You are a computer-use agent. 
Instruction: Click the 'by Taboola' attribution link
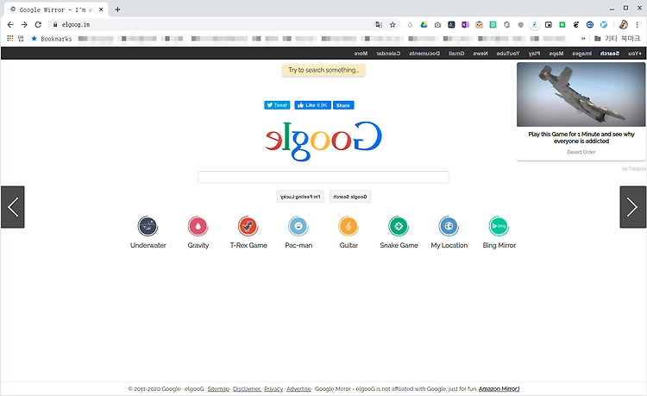[634, 169]
